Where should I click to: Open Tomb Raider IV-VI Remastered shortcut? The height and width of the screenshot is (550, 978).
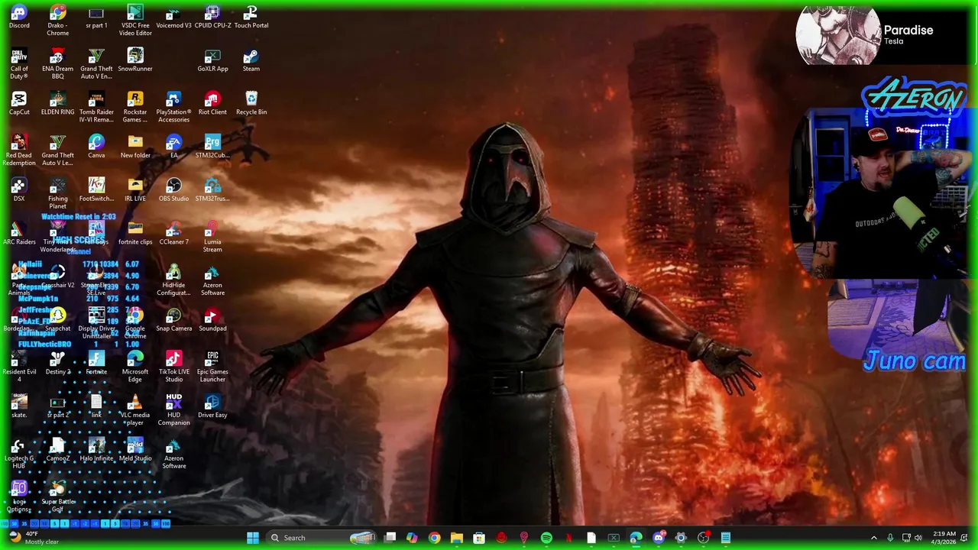click(96, 108)
